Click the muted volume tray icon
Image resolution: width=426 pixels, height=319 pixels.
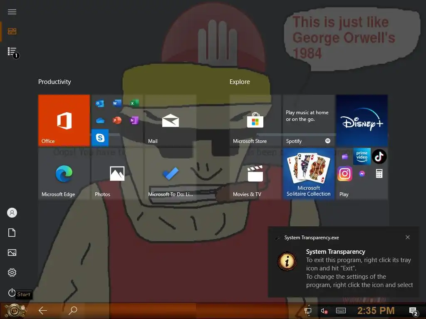[324, 311]
